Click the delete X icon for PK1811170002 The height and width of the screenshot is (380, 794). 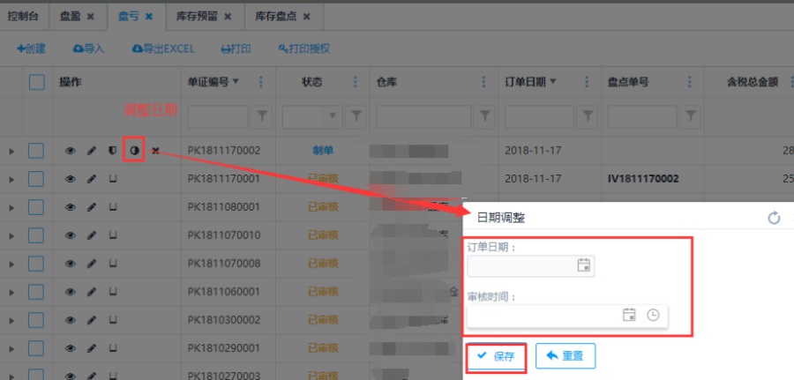pos(155,151)
